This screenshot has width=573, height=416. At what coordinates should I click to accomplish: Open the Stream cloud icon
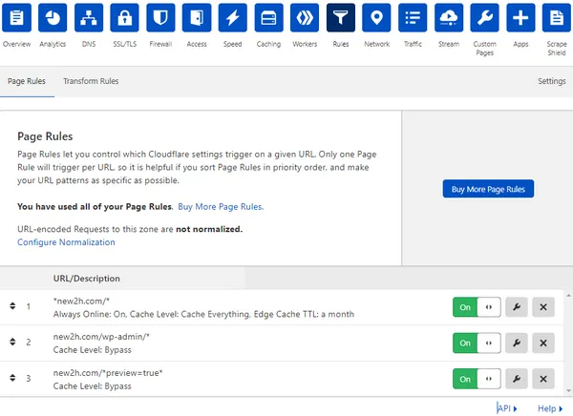449,17
